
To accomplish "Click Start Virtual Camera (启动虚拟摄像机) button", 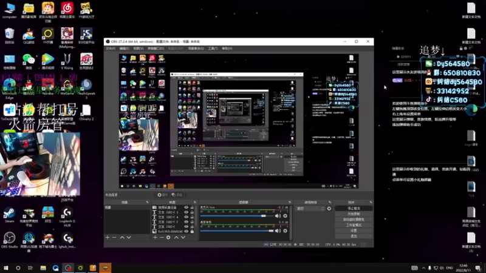I will tap(354, 220).
